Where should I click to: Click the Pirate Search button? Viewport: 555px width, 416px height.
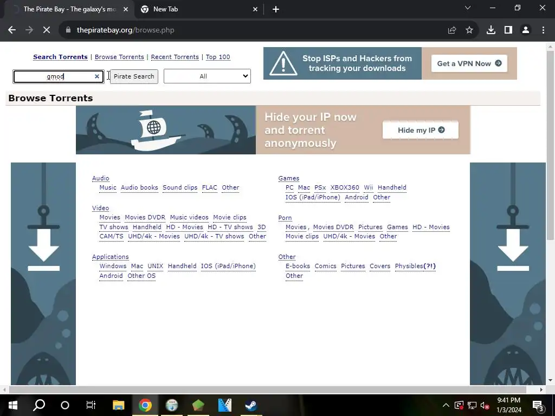(134, 76)
